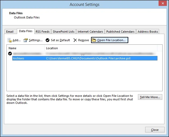
Task: Click the Set as Default label
Action: [60, 40]
